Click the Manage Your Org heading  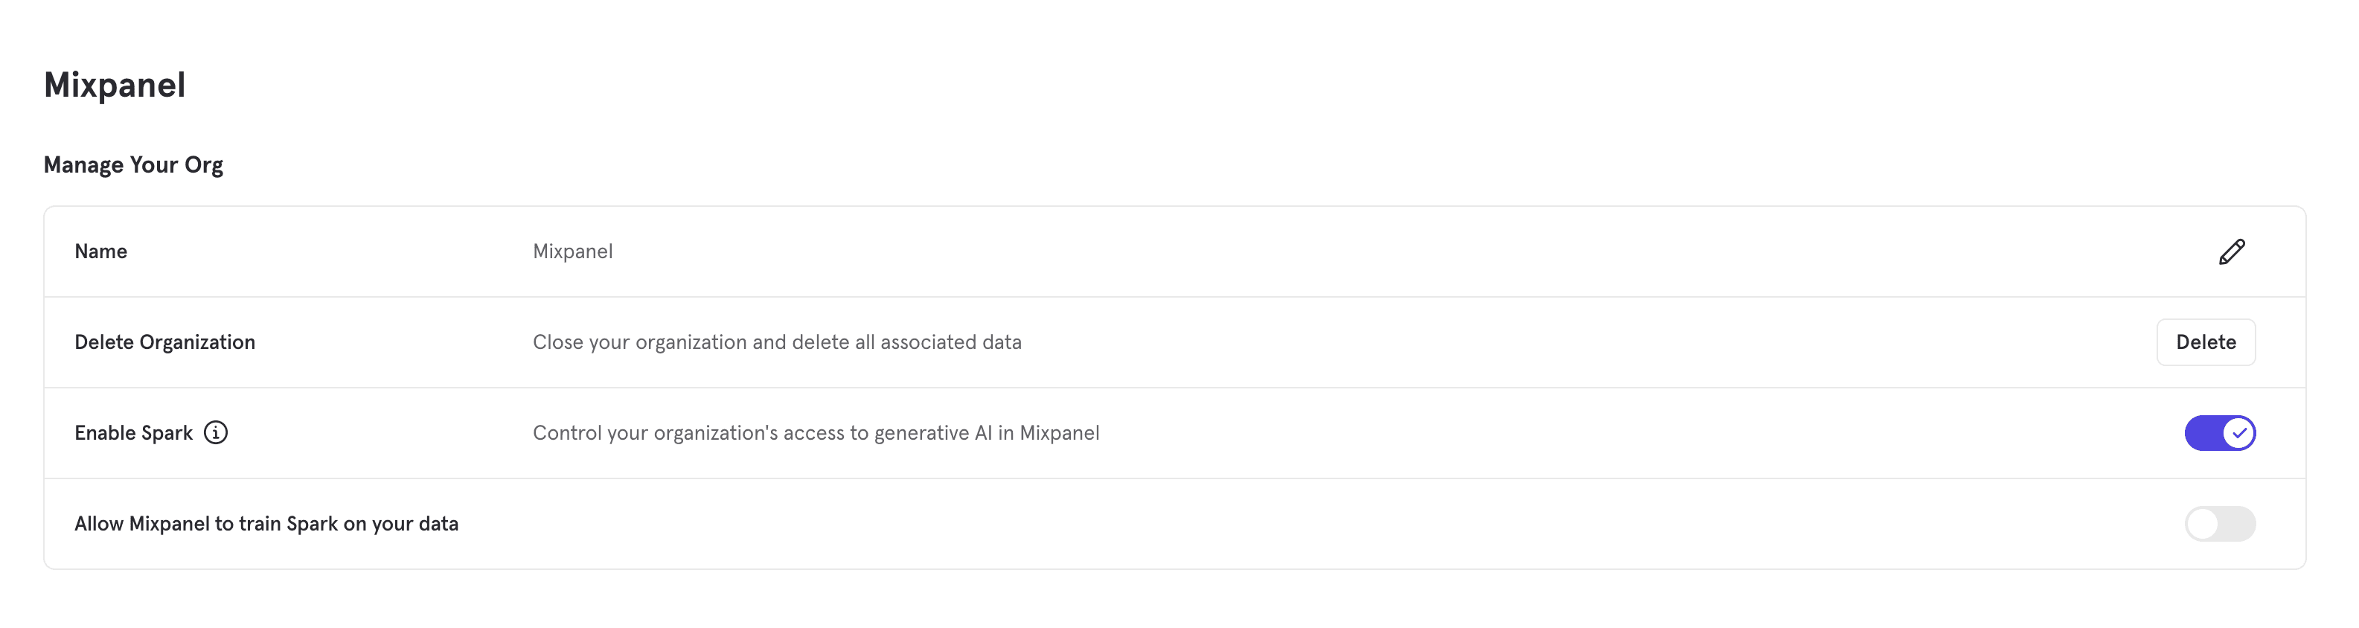[x=134, y=164]
